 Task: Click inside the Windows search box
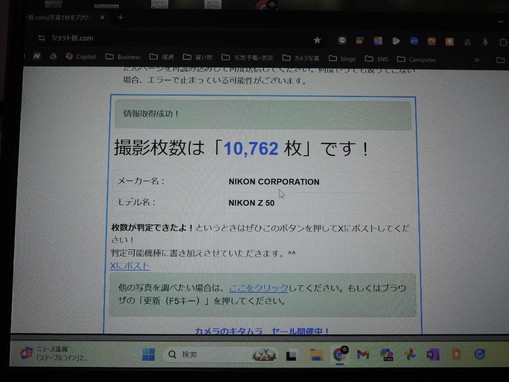coord(219,354)
